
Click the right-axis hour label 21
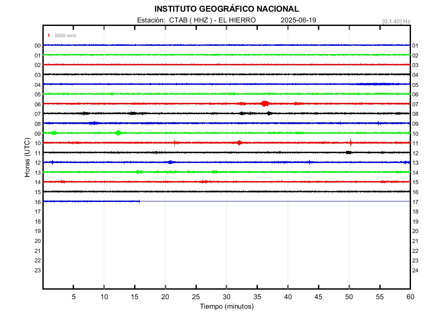(415, 241)
